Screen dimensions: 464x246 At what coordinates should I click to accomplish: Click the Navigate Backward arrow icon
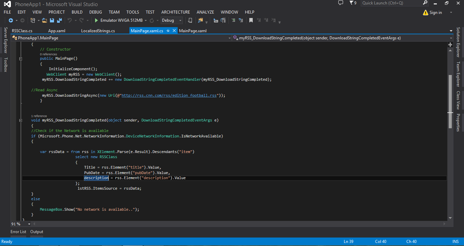11,20
